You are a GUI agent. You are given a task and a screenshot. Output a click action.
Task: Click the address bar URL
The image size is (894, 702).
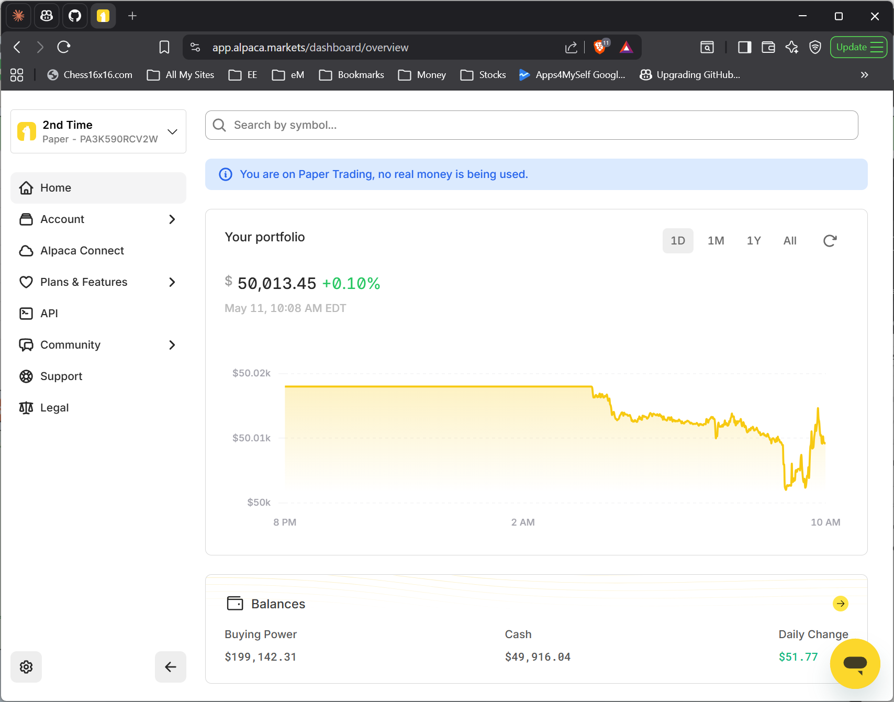click(310, 48)
